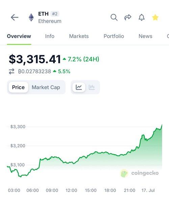Image resolution: width=169 pixels, height=198 pixels.
Task: Select the line chart mode
Action: coord(79,87)
